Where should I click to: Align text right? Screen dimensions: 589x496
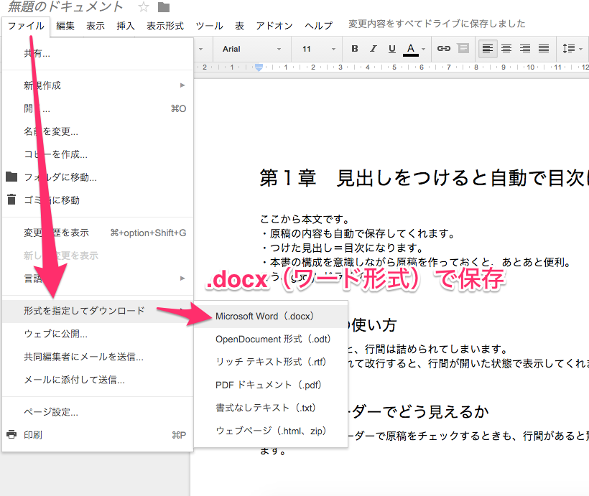click(525, 49)
